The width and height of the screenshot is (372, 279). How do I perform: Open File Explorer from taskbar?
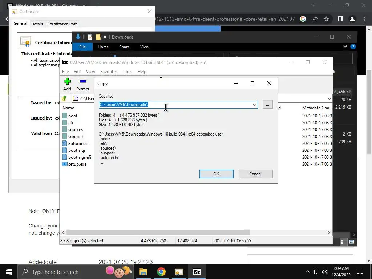pyautogui.click(x=143, y=272)
